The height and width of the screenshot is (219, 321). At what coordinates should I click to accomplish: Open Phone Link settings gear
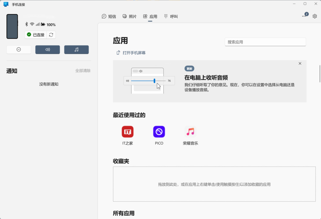(315, 16)
